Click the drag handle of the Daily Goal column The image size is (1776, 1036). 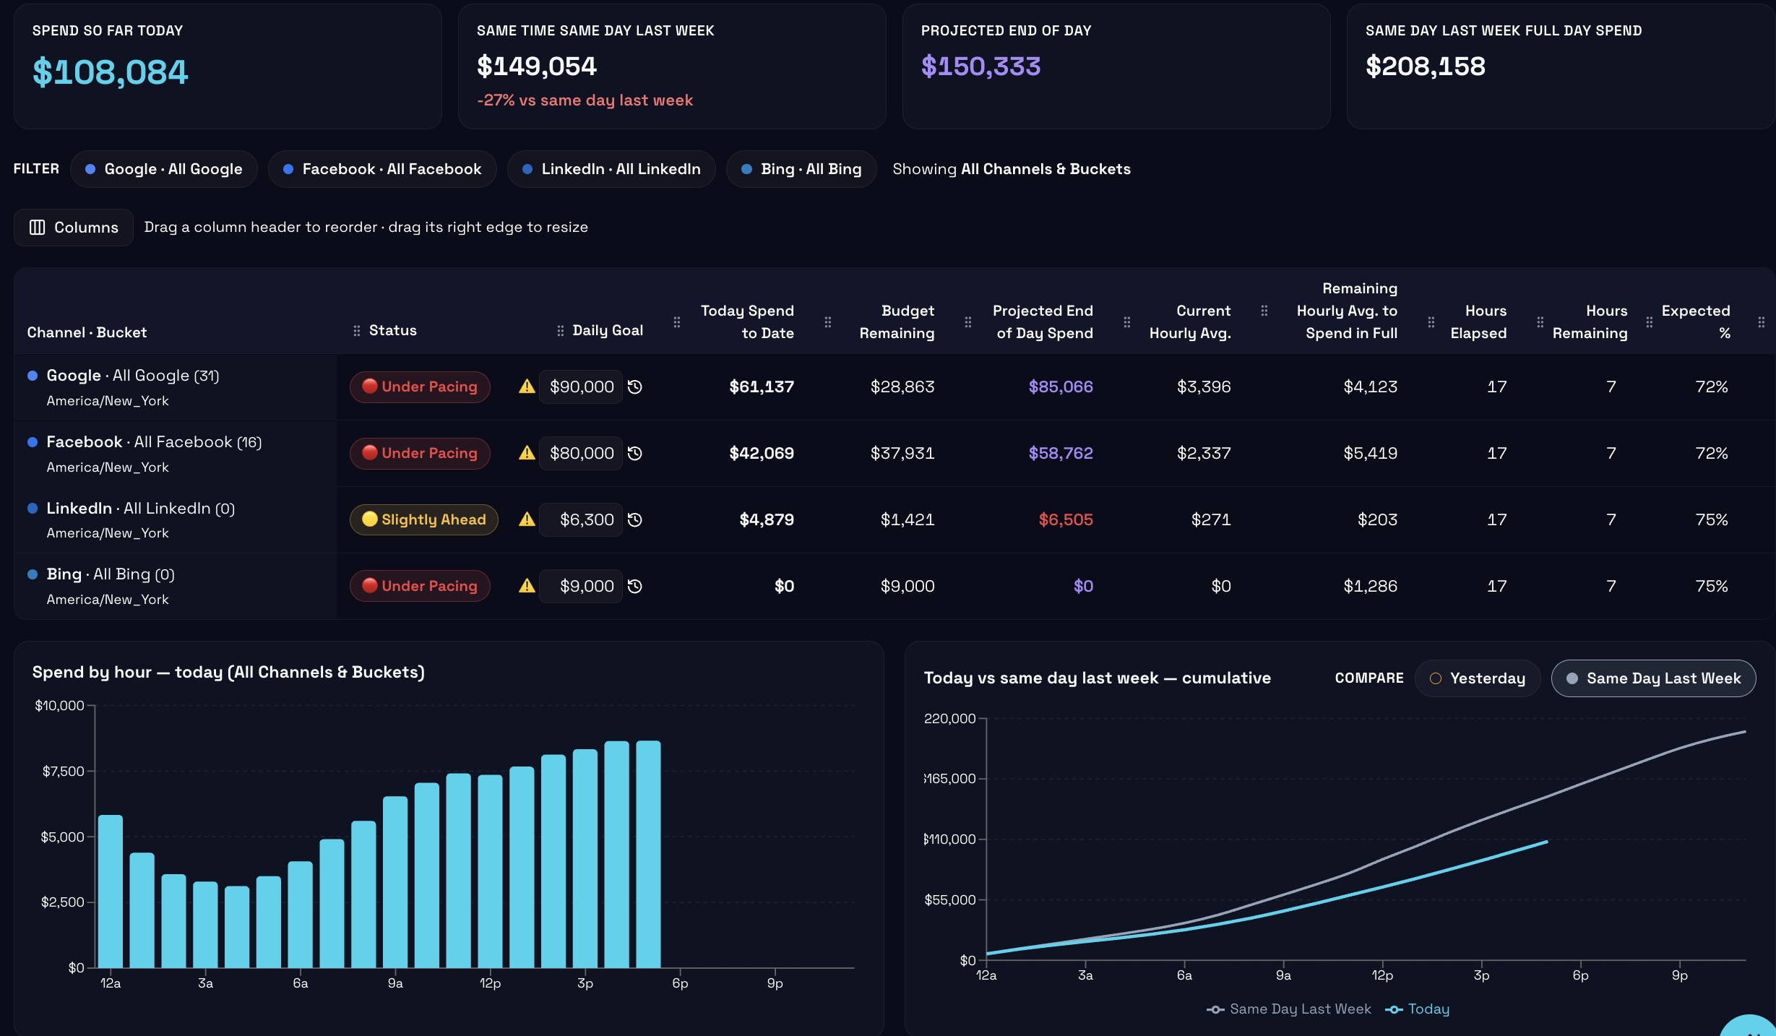[560, 331]
